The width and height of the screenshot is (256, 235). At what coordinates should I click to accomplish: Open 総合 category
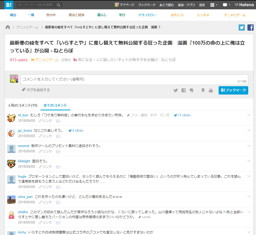pyautogui.click(x=13, y=15)
